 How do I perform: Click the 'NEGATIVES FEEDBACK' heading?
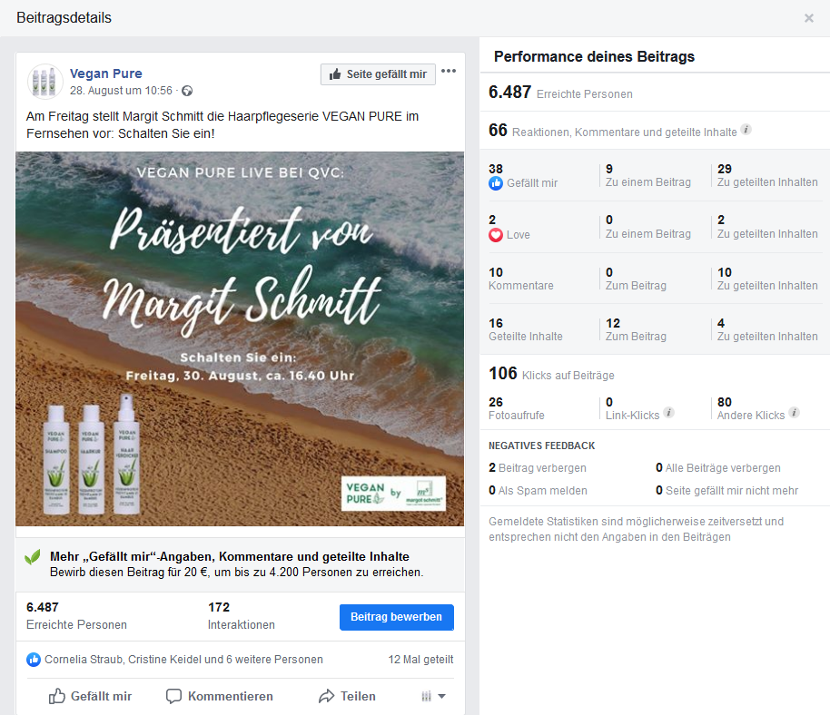click(x=541, y=446)
